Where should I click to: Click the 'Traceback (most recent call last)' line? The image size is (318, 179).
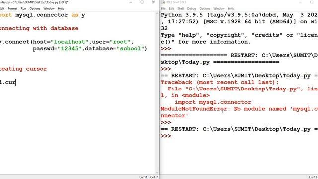click(x=220, y=82)
